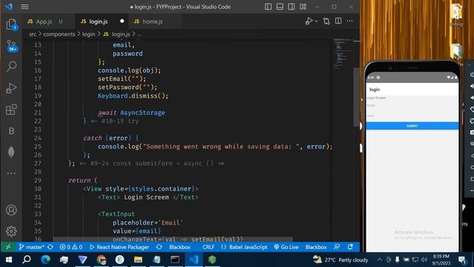Open volume control in system tray
The width and height of the screenshot is (474, 267).
pyautogui.click(x=424, y=260)
